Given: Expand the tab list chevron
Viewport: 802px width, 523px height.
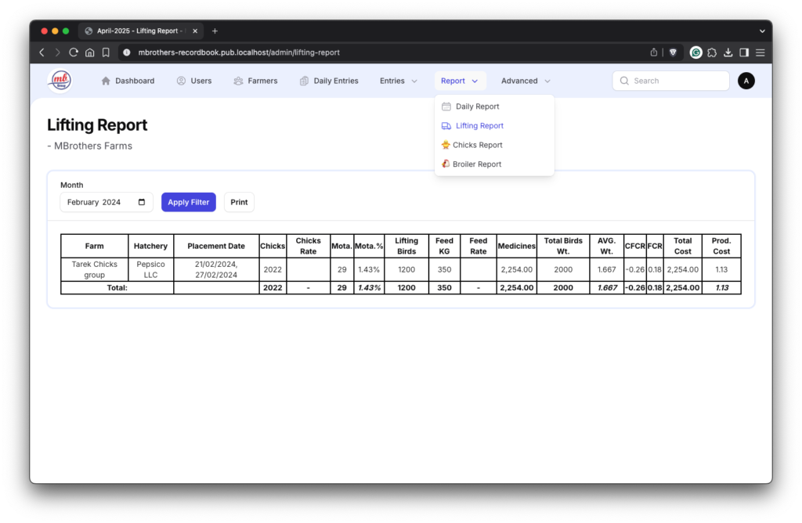Looking at the screenshot, I should coord(762,31).
